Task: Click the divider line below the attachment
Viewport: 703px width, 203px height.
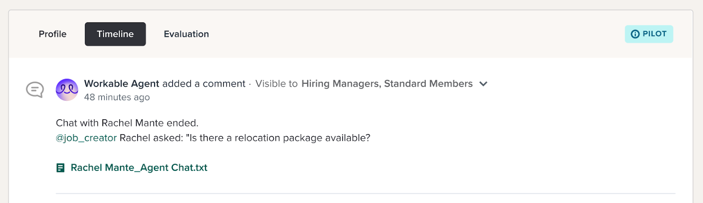Action: tap(365, 193)
